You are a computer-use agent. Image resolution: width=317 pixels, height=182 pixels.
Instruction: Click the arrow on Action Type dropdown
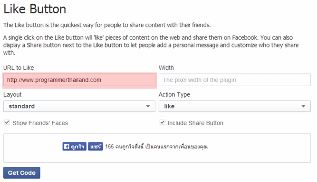pyautogui.click(x=303, y=106)
